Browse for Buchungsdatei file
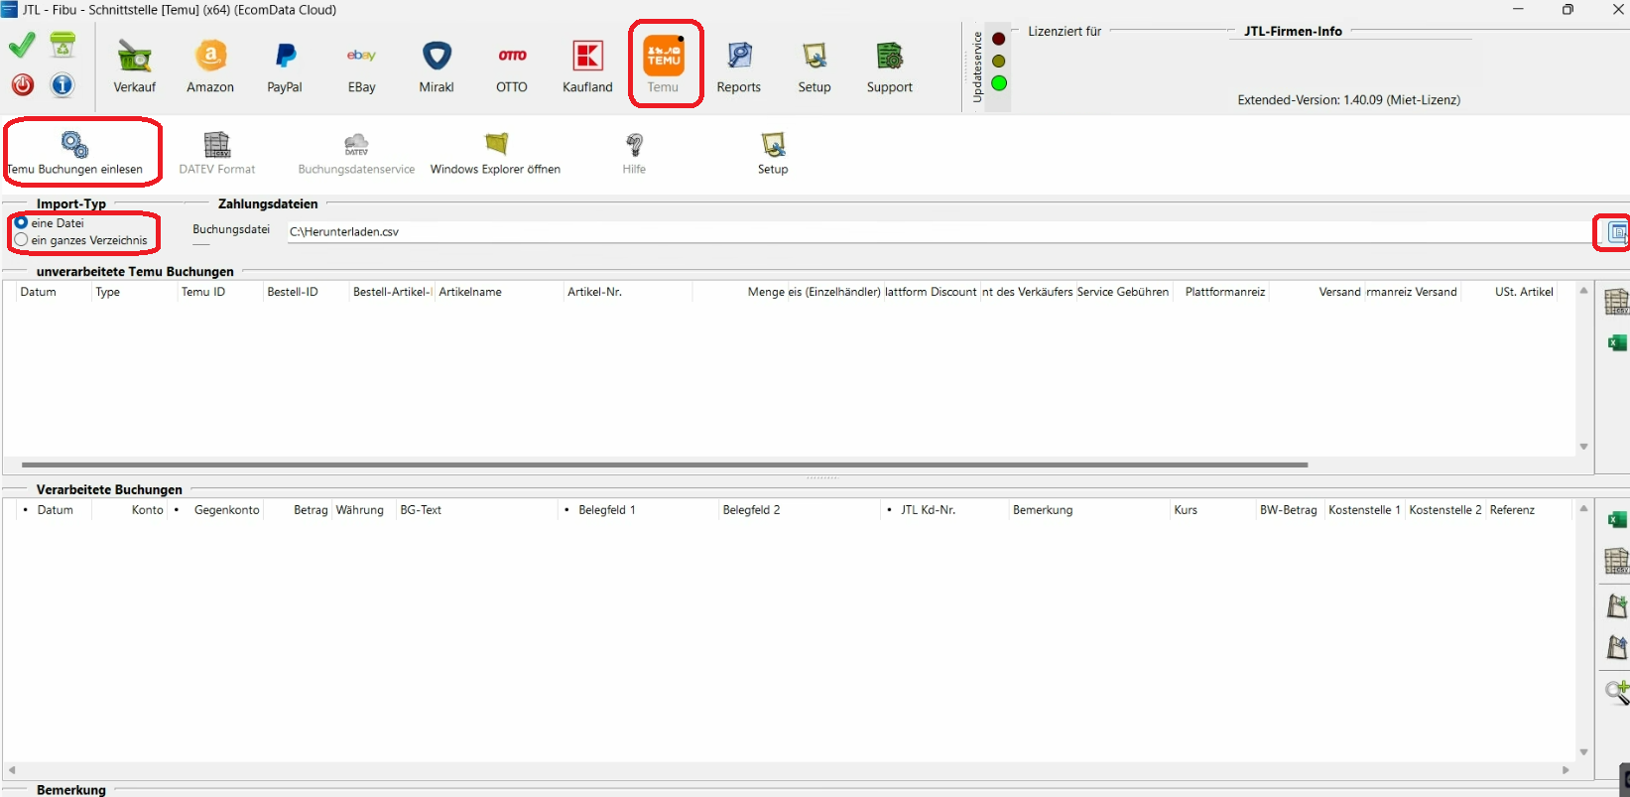Viewport: 1630px width, 797px height. coord(1616,232)
